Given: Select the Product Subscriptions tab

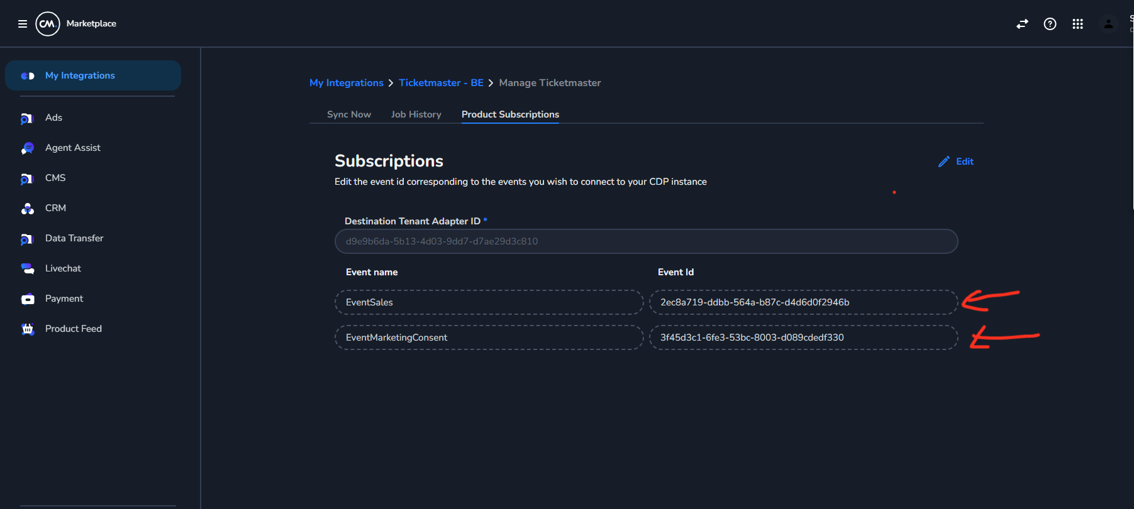Looking at the screenshot, I should point(510,114).
